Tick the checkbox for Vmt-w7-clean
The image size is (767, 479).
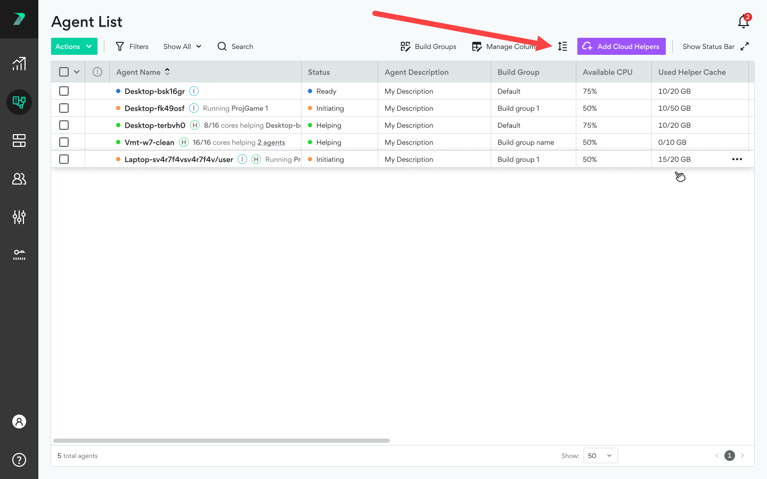pyautogui.click(x=64, y=142)
